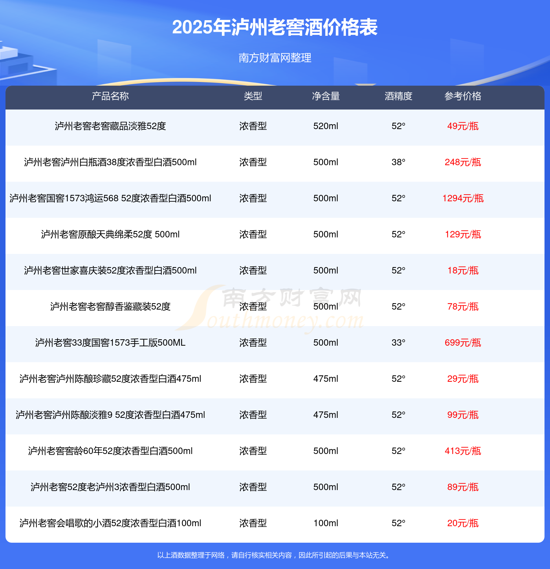This screenshot has width=550, height=569.
Task: Click product name "泸州老窖老窖藏品淡雅52度"
Action: tap(110, 126)
